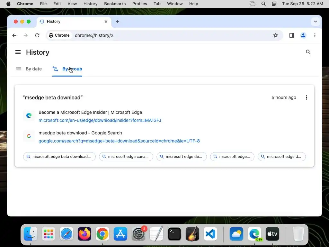Viewport: 329px width, 247px height.
Task: Open the Edit menu
Action: point(57,4)
